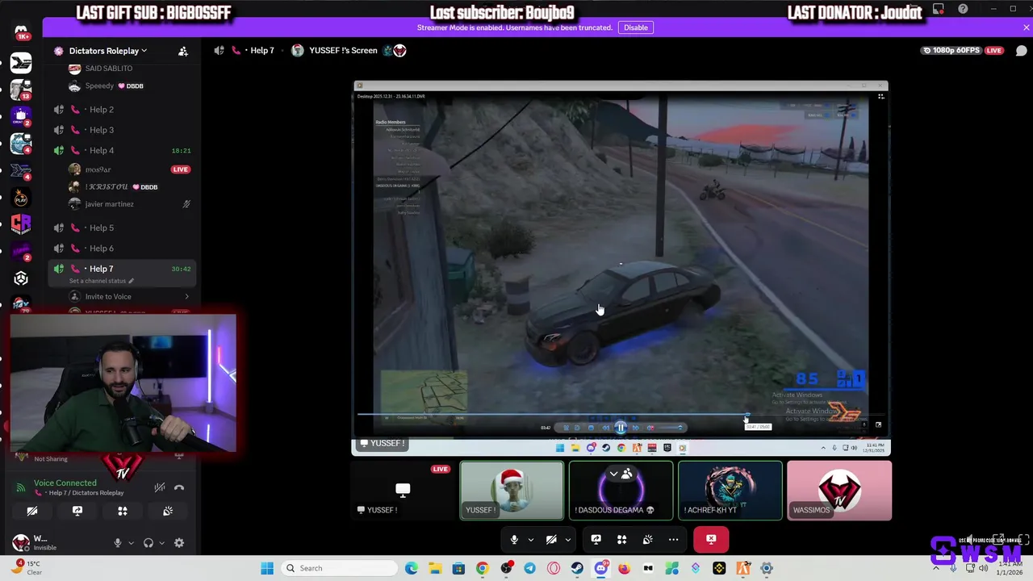Select the active Help 7 voice channel
Image resolution: width=1033 pixels, height=581 pixels.
point(121,269)
